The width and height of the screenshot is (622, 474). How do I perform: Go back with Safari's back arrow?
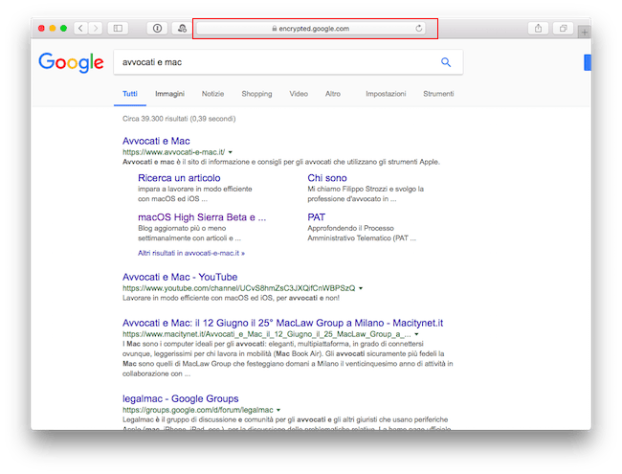click(x=81, y=28)
